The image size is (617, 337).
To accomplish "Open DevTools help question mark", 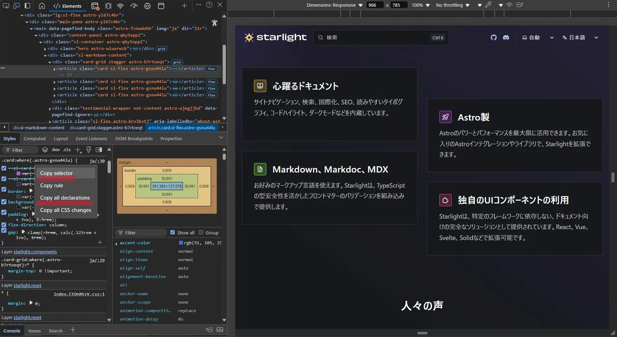I will [209, 5].
